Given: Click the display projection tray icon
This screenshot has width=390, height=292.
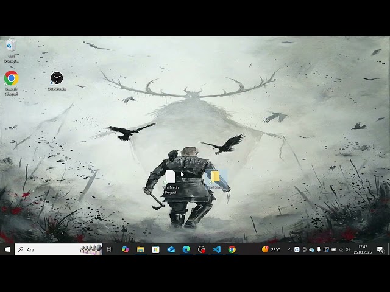Looking at the screenshot, I should point(326,249).
